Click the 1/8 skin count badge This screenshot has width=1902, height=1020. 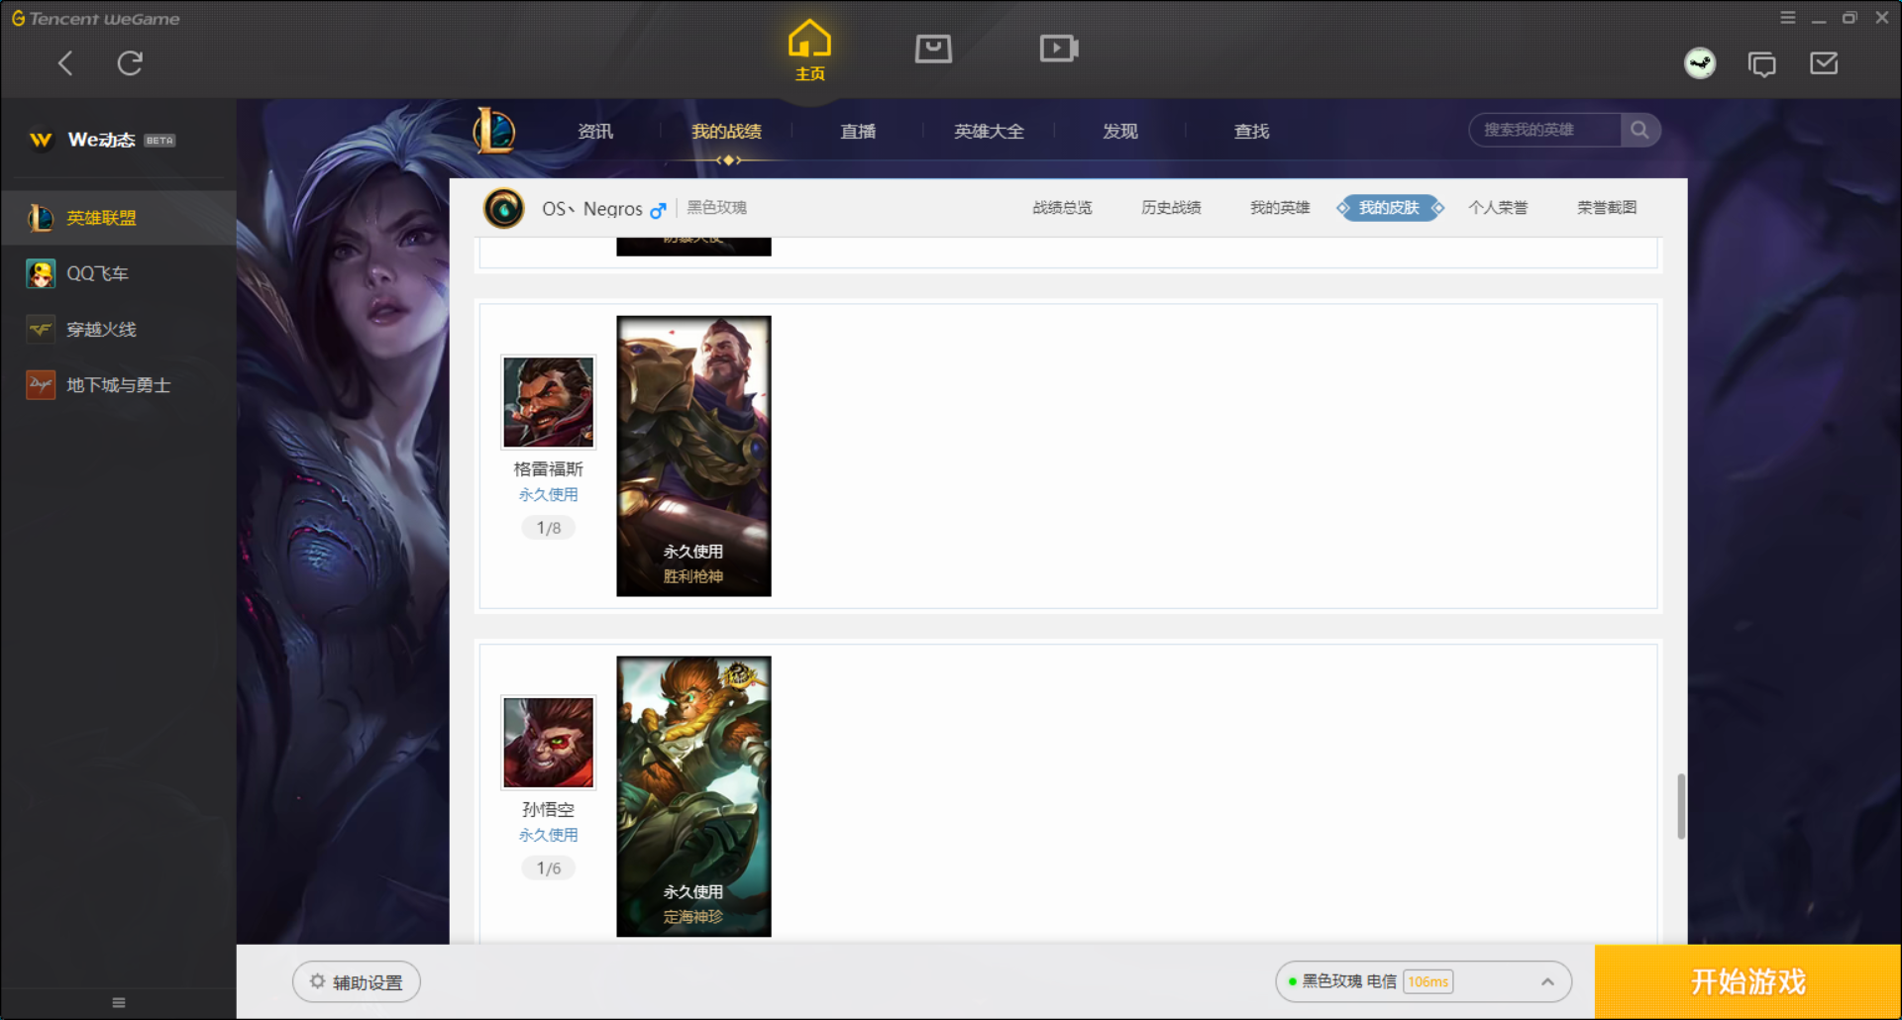click(x=549, y=528)
